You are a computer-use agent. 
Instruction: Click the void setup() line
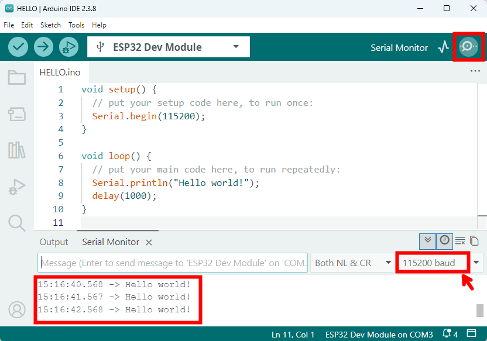(x=119, y=89)
